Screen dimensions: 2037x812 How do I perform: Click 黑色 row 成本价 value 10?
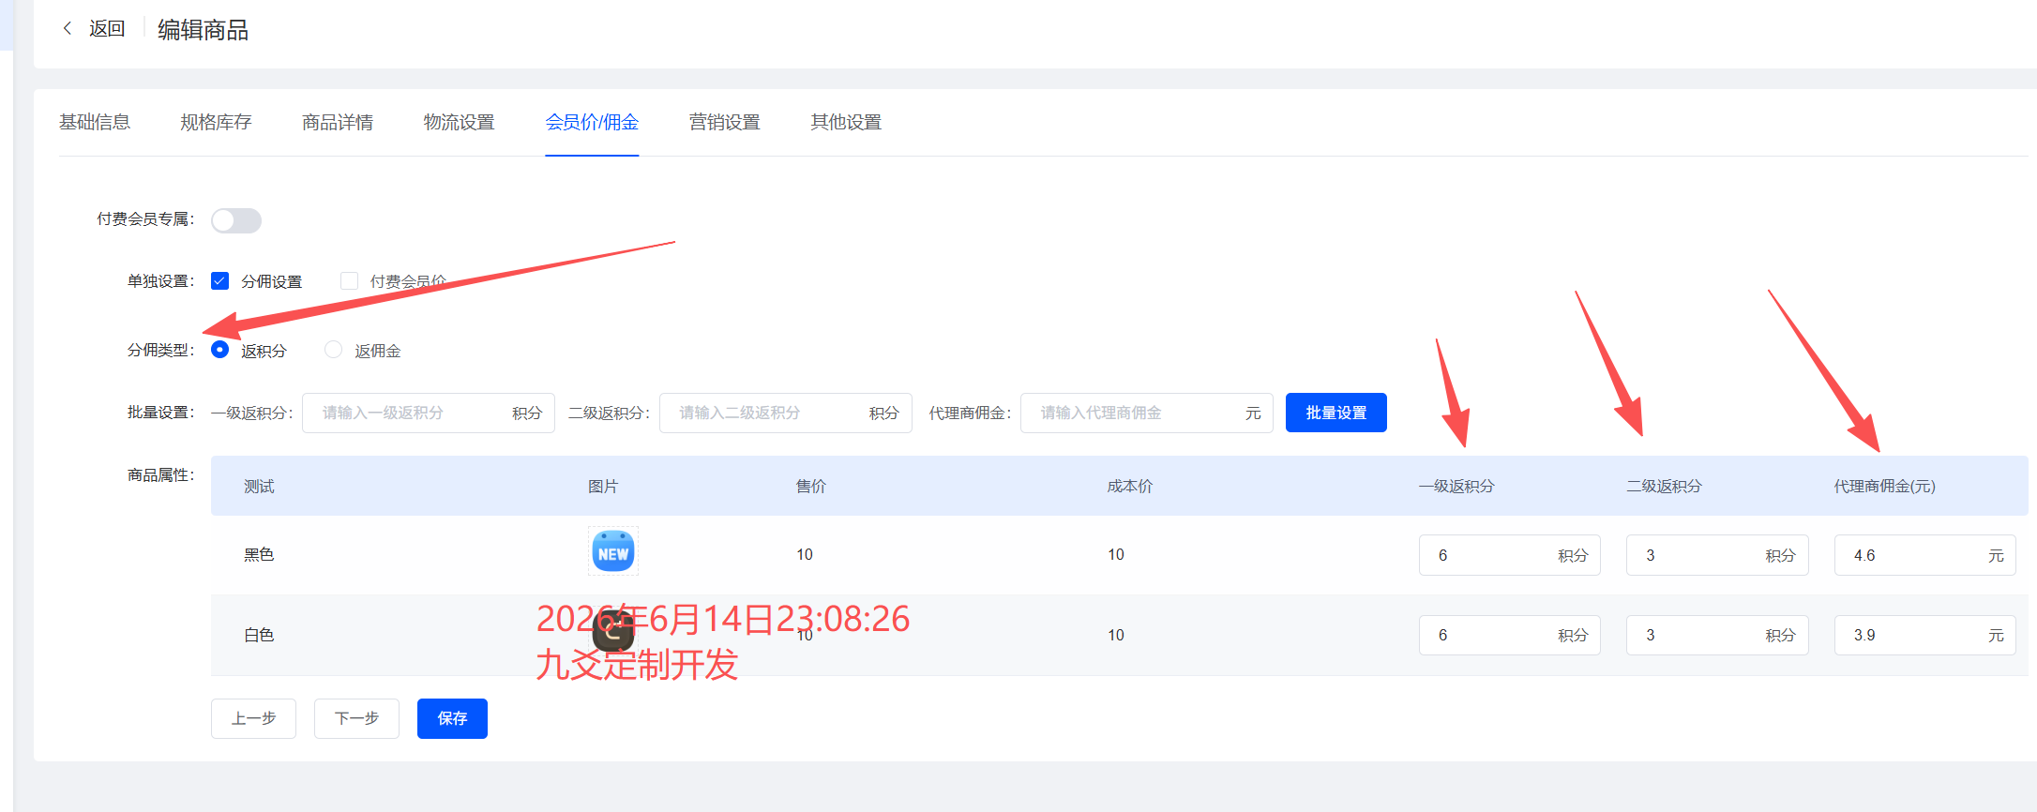coord(1116,554)
